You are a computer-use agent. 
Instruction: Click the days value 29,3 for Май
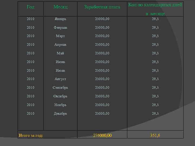155,53
